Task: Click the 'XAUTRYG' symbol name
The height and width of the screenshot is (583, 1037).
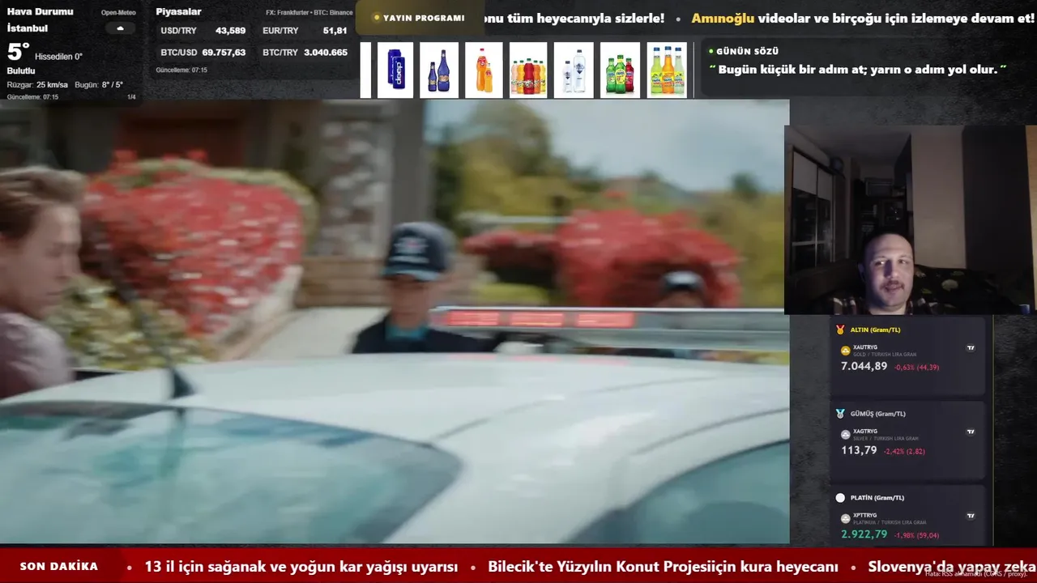Action: [865, 347]
